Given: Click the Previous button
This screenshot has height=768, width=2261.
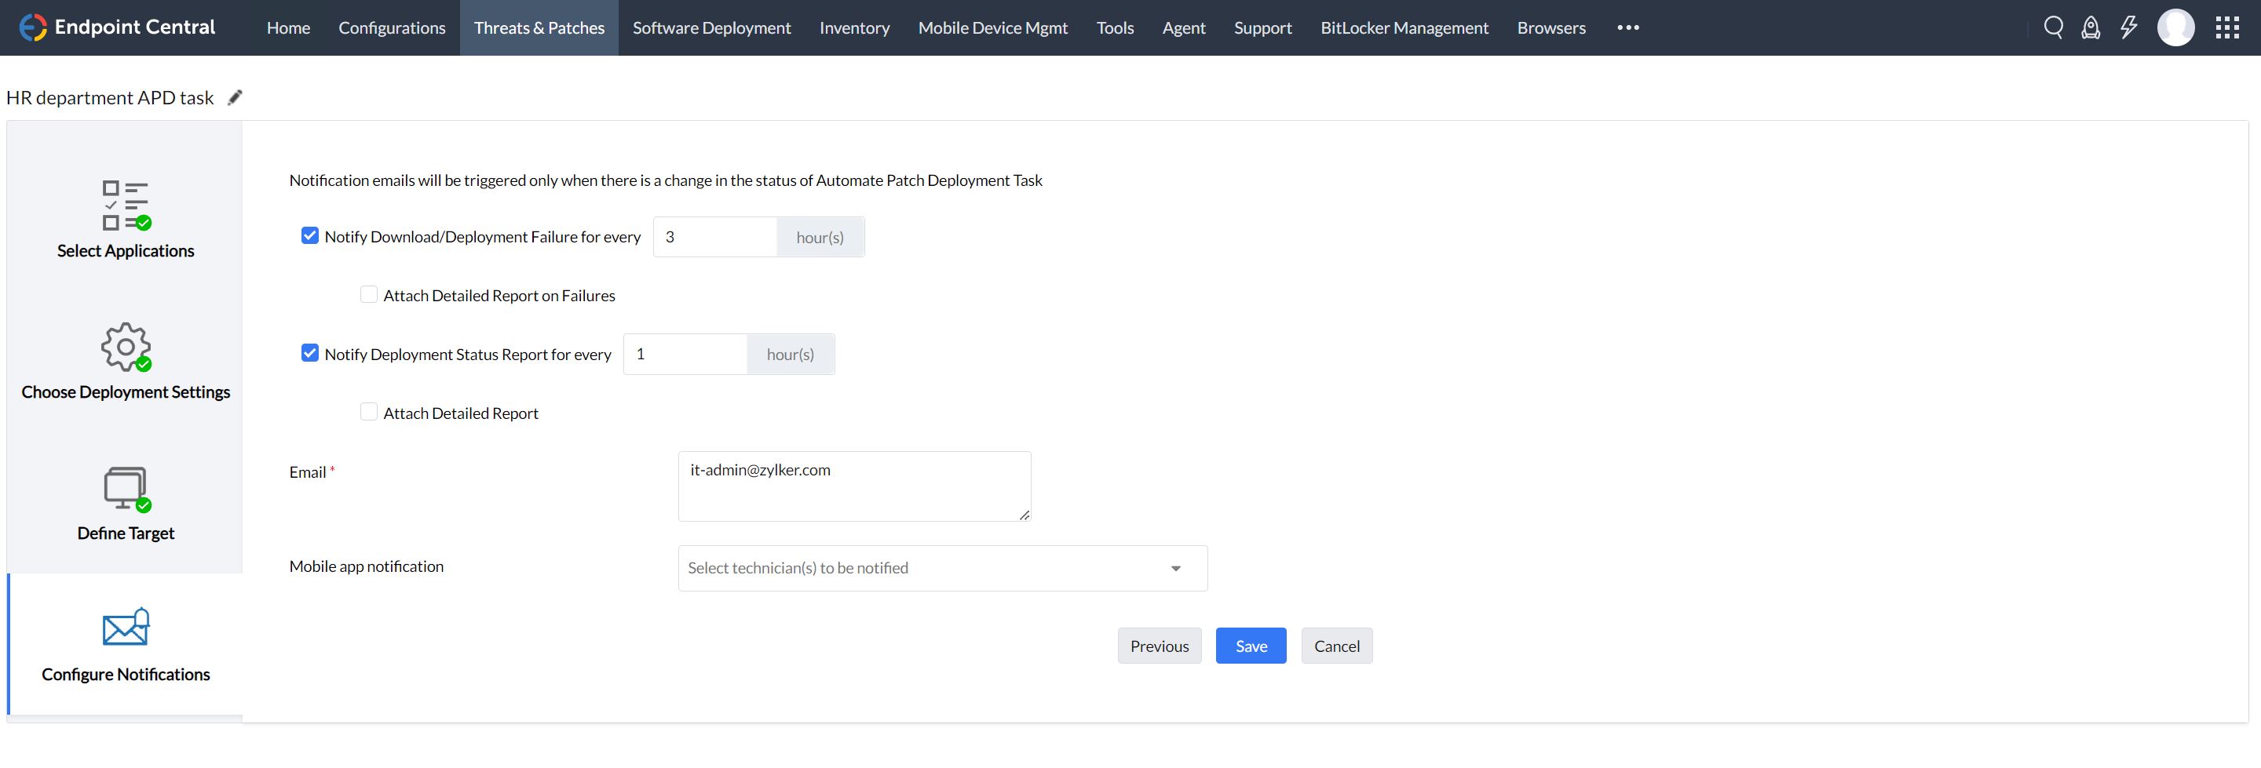Looking at the screenshot, I should click(1159, 646).
